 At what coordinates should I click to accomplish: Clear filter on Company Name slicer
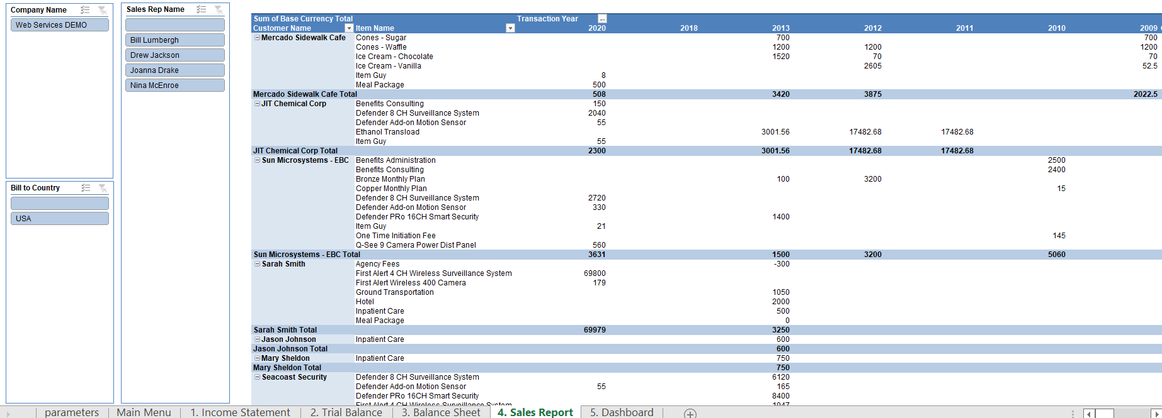tap(103, 10)
